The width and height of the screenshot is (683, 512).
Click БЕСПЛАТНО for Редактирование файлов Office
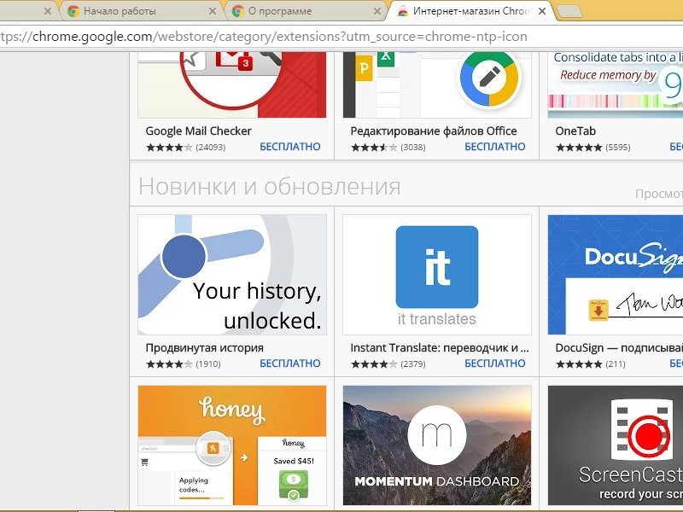point(495,147)
